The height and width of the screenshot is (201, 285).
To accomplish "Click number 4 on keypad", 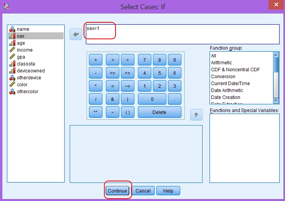I will pos(144,73).
